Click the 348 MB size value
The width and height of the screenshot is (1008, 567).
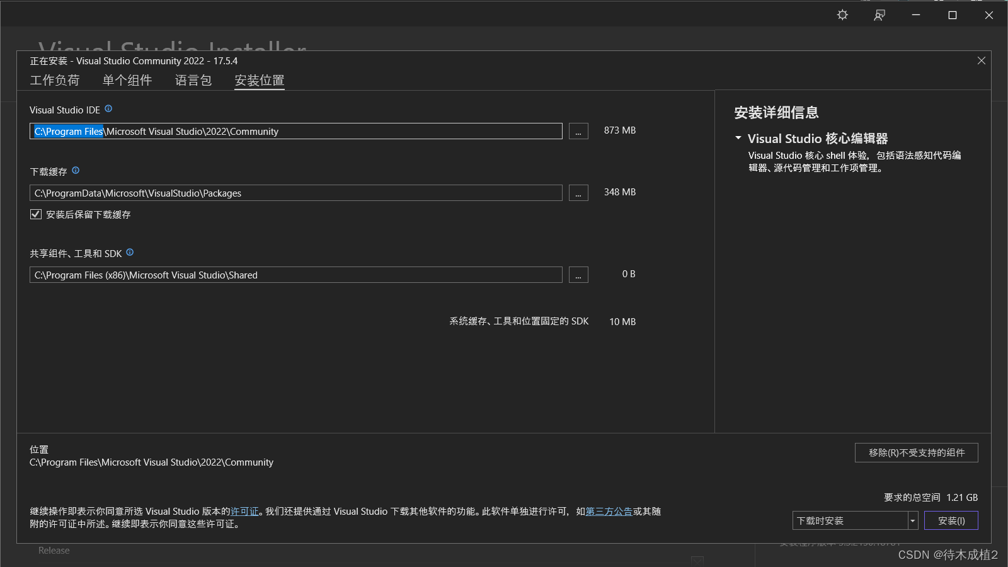pyautogui.click(x=620, y=192)
